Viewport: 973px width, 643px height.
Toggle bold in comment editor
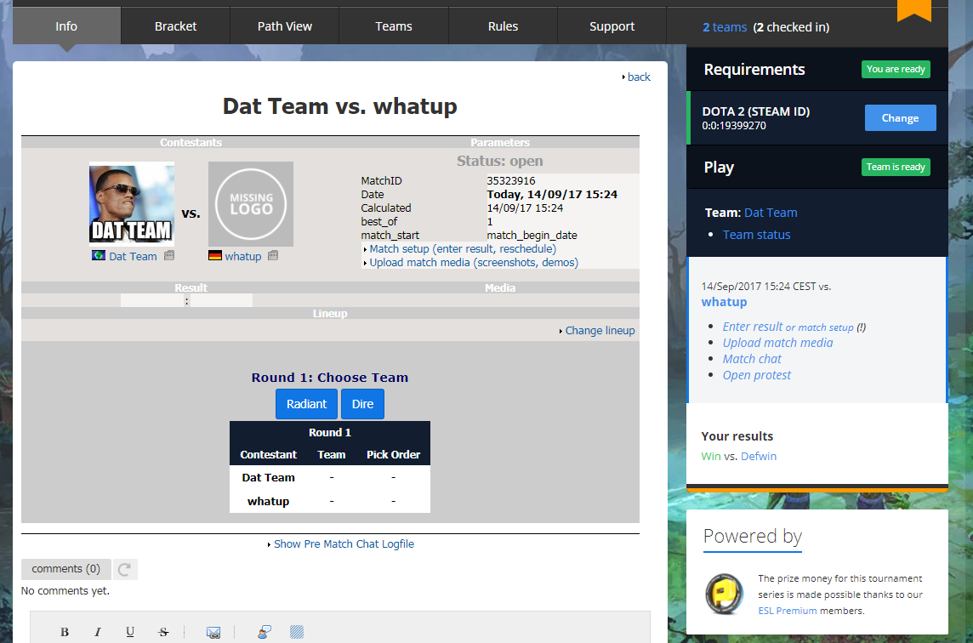65,632
